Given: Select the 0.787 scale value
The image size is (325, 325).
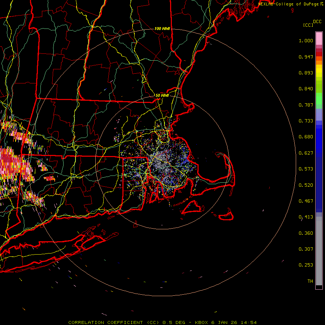Looking at the screenshot, I should [x=306, y=105].
